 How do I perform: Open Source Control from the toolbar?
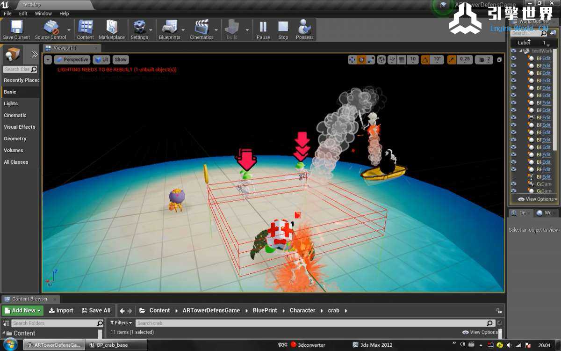(x=50, y=30)
